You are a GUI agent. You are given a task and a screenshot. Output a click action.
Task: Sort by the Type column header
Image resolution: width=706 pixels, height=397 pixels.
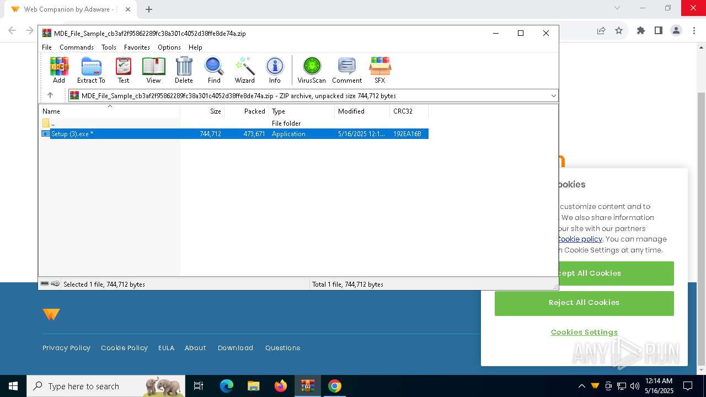302,111
